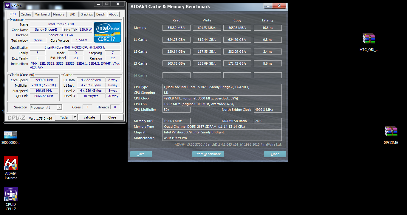Screen dimensions: 407x215
Task: Click L1 Cache Read 624.78 GB/s
Action: click(177, 40)
